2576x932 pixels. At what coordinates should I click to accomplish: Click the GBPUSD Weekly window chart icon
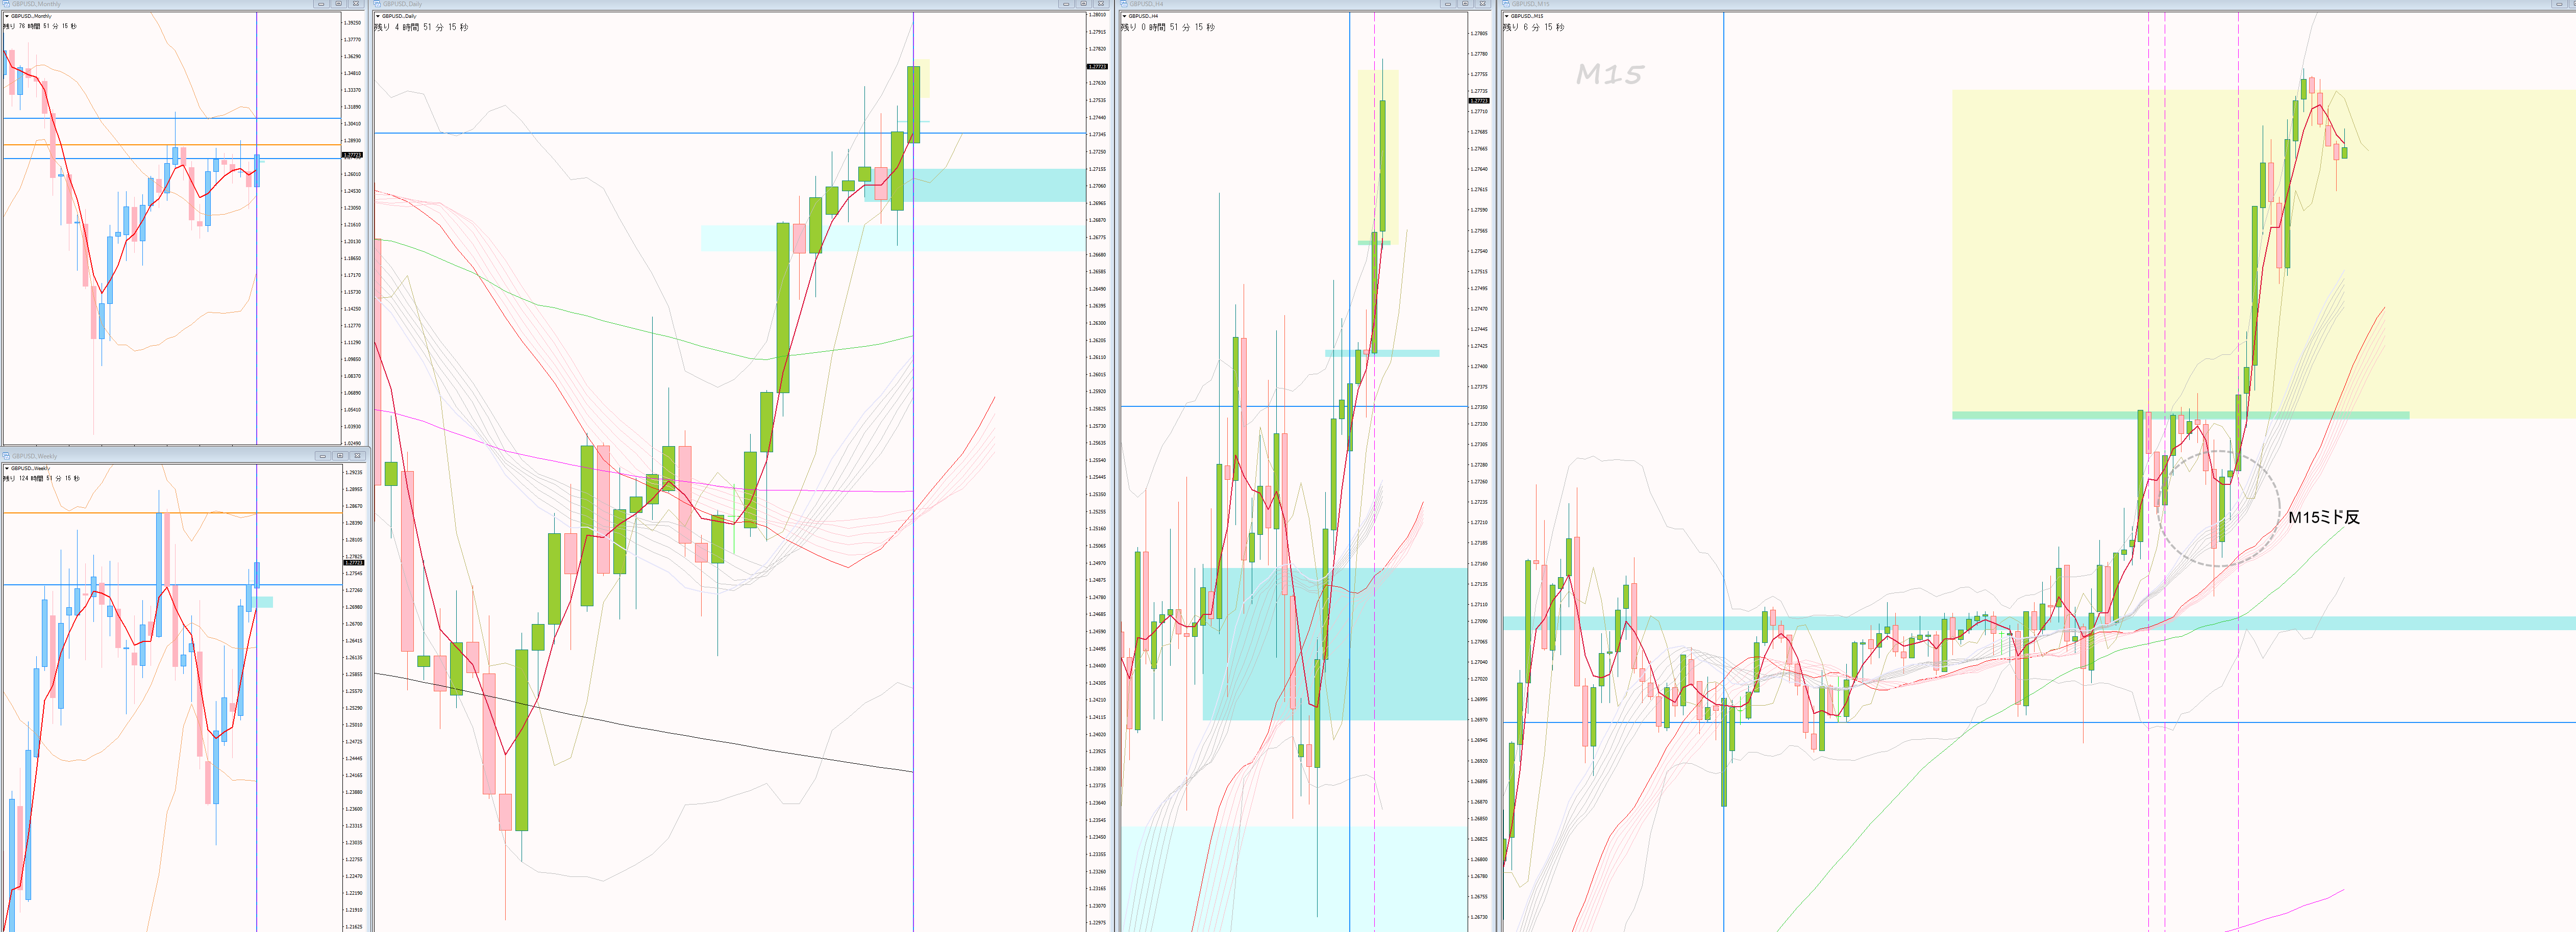6,455
